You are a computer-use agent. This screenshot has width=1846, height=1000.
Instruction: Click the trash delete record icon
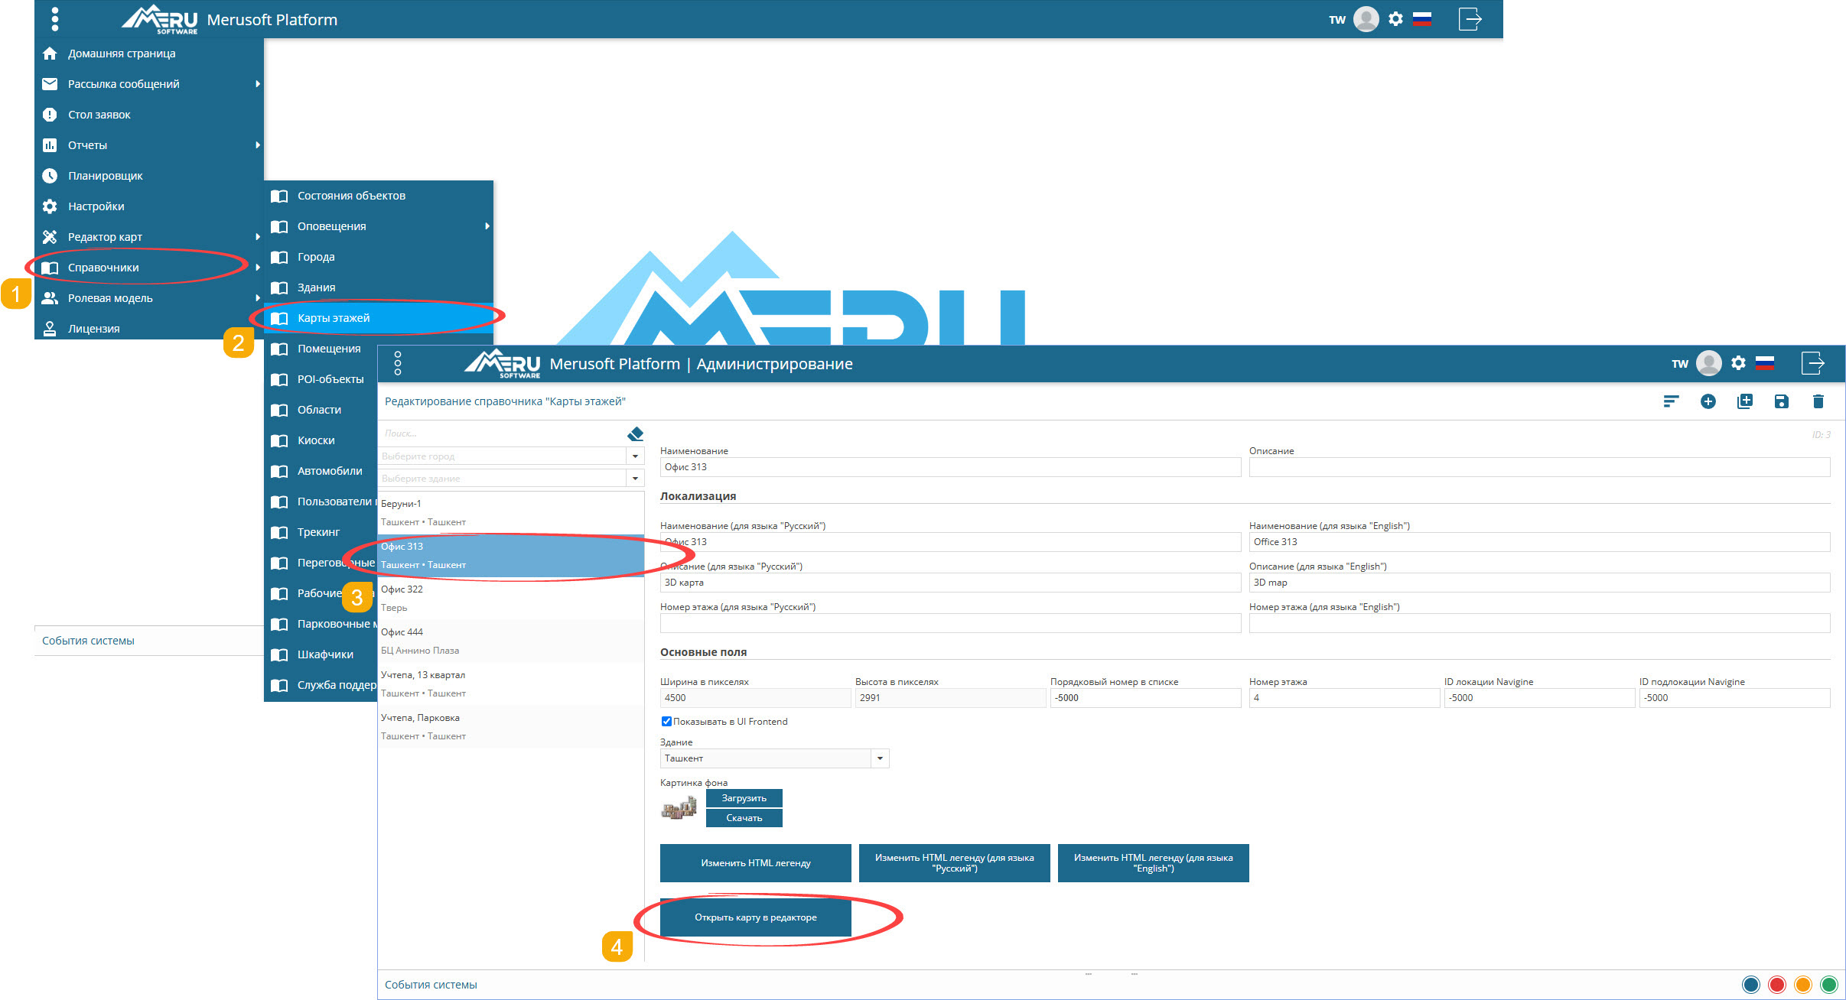tap(1818, 401)
